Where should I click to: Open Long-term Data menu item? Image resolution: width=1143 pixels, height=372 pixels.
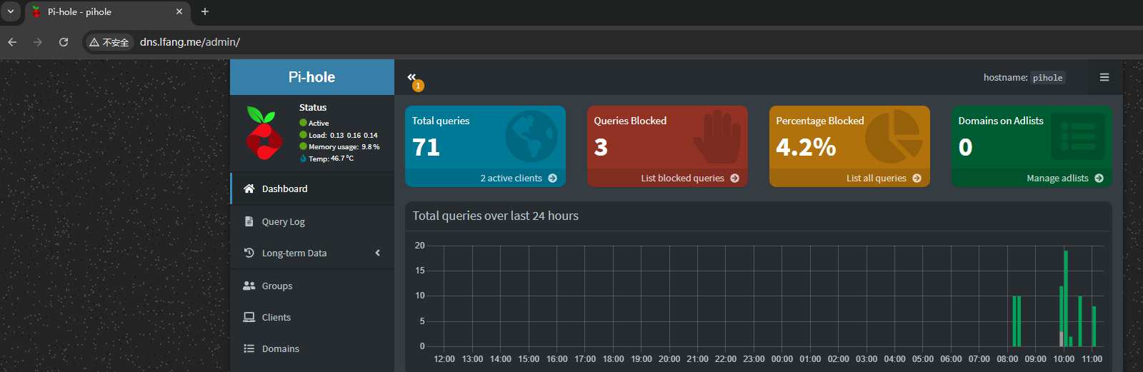[312, 253]
